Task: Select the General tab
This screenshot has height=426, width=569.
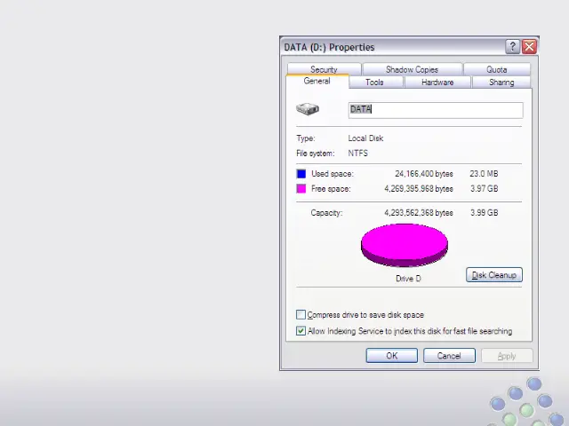Action: click(x=317, y=81)
